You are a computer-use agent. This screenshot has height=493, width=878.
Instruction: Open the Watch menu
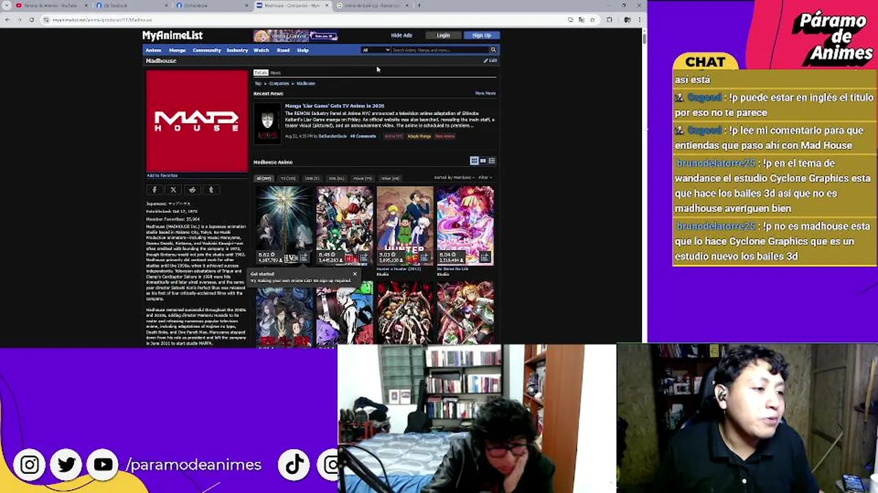pyautogui.click(x=261, y=50)
